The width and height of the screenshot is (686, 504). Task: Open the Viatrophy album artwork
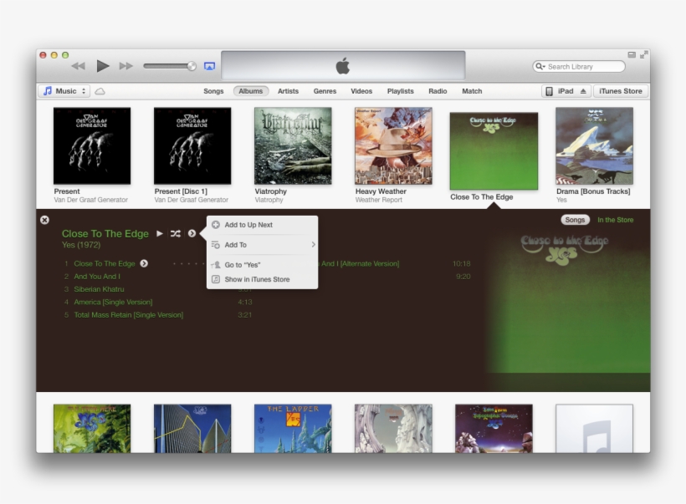293,145
